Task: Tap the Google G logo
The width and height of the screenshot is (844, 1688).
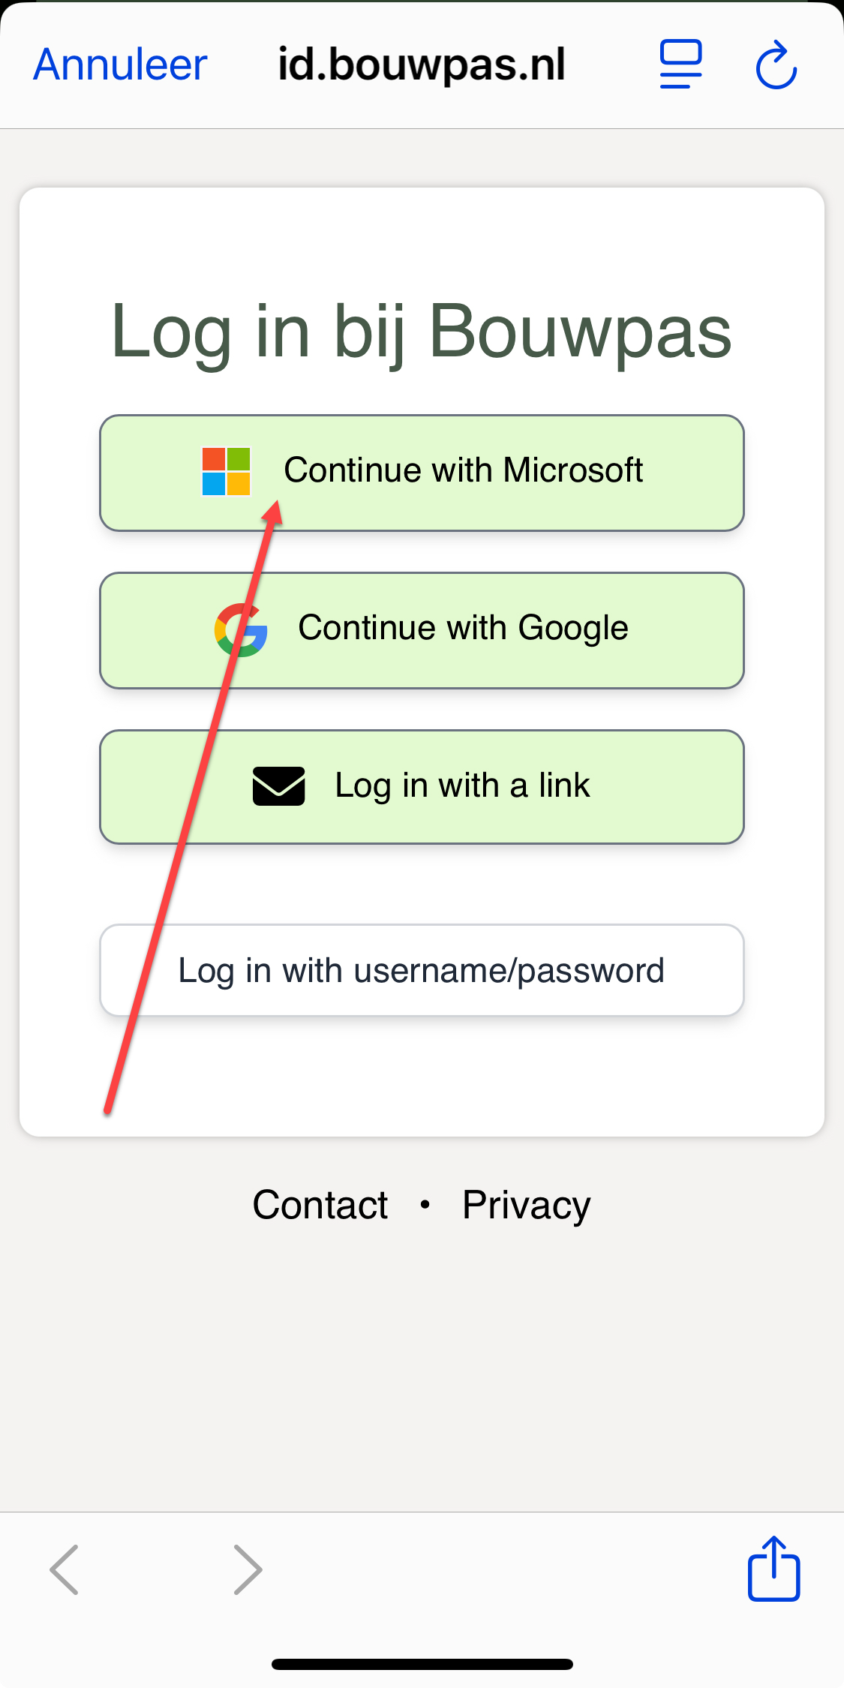Action: [x=241, y=629]
